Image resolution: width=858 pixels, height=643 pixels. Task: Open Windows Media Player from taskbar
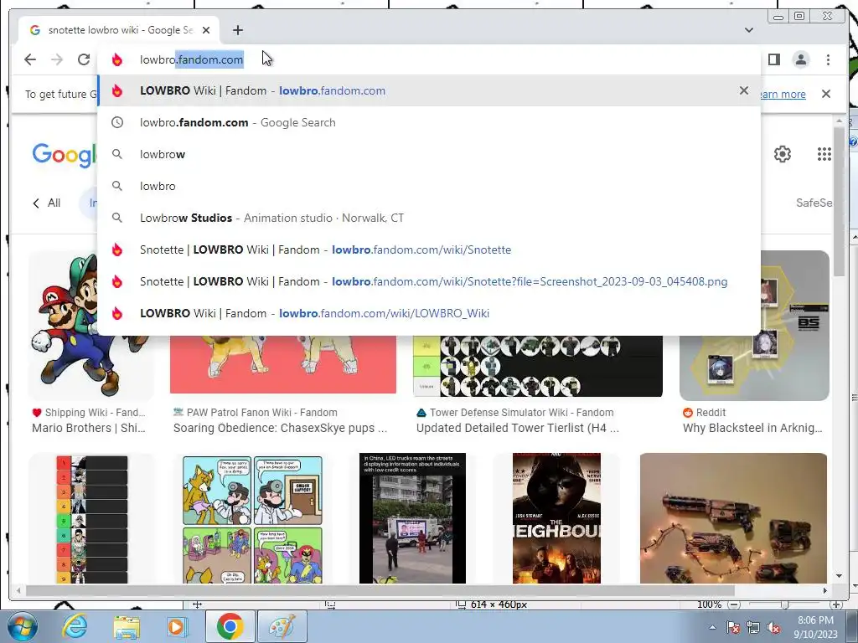point(178,626)
